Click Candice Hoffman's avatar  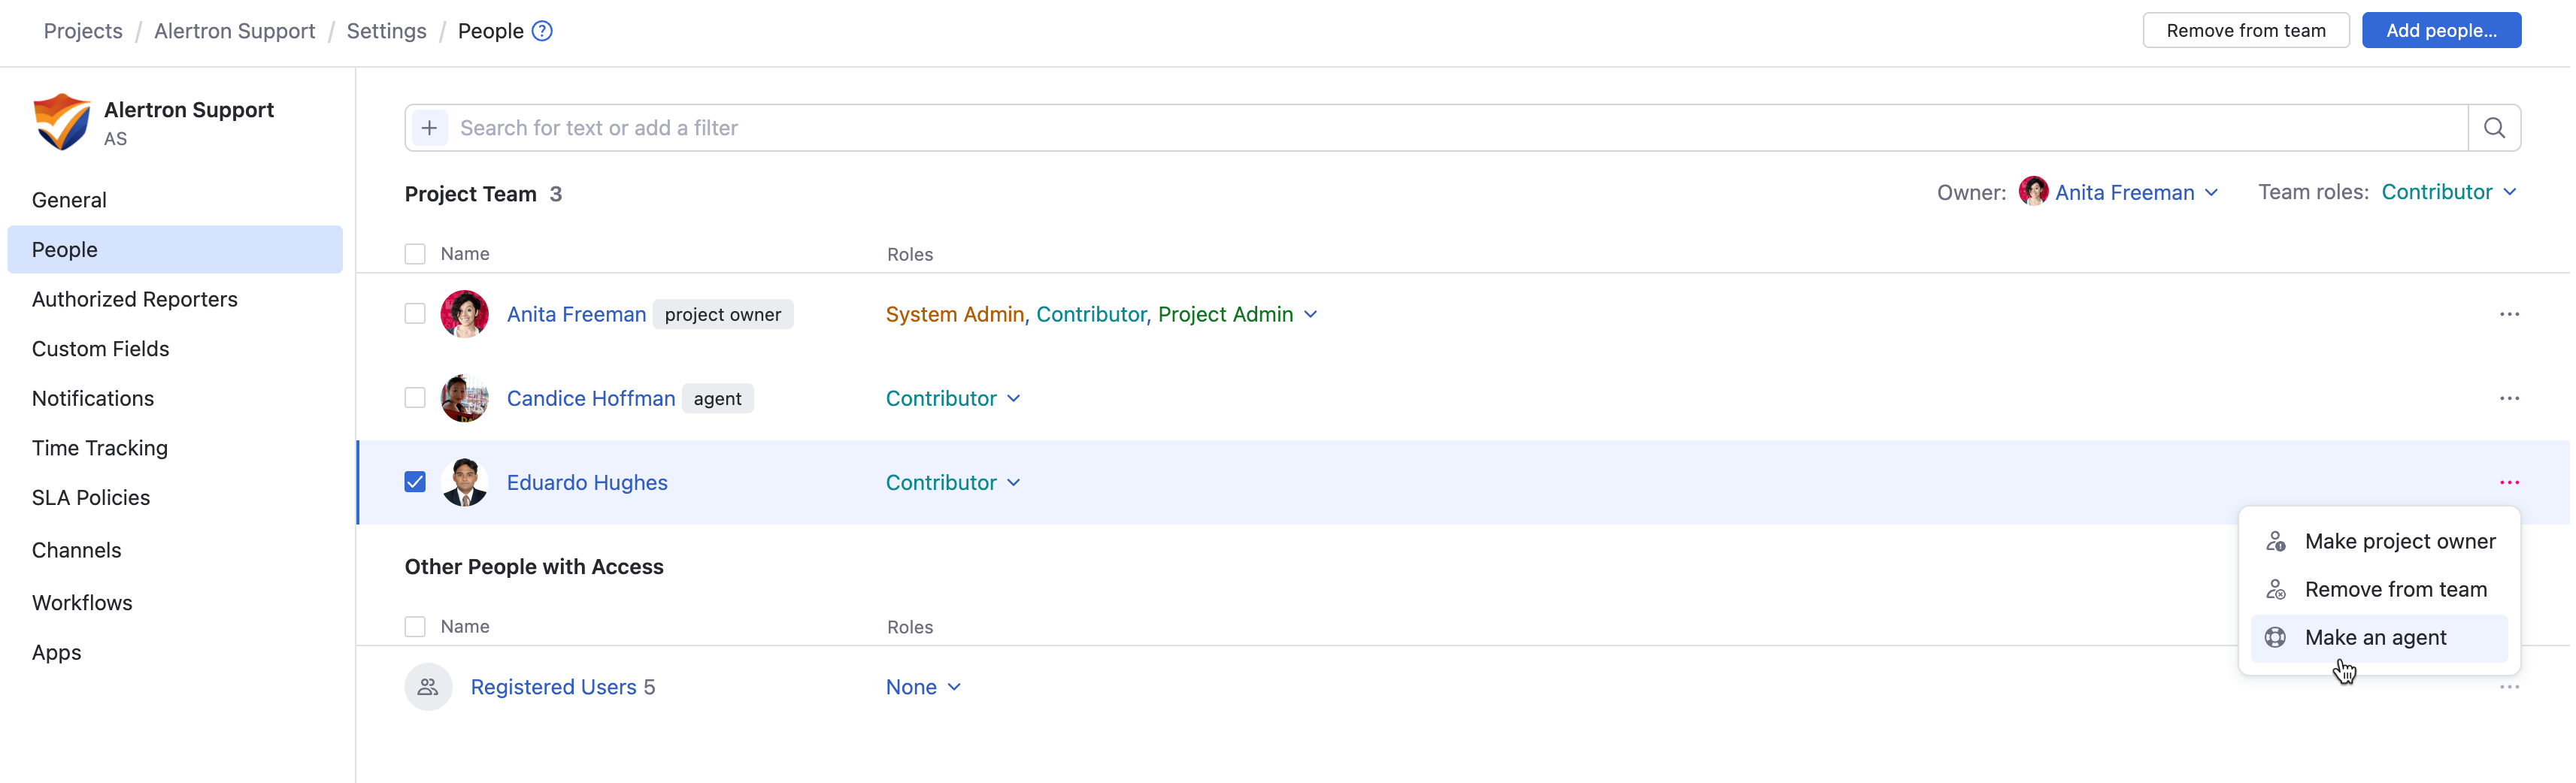click(x=465, y=398)
